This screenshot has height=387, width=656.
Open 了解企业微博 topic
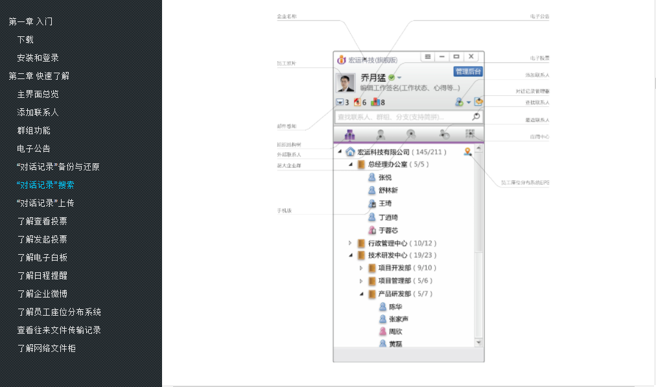tap(42, 294)
